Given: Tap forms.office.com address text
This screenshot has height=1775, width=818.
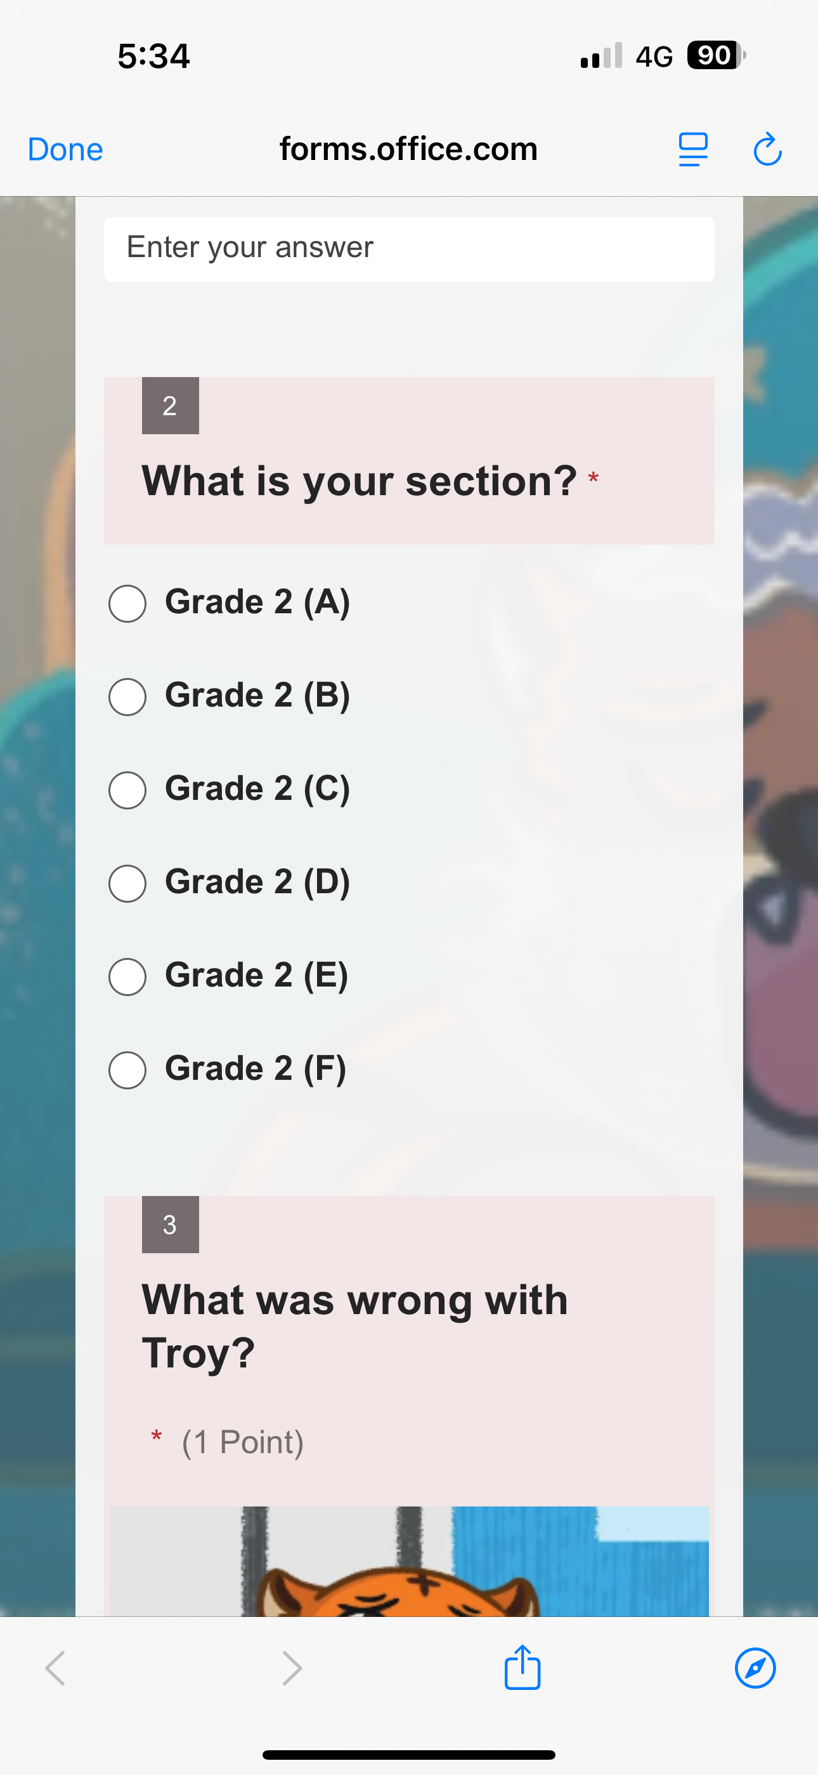Looking at the screenshot, I should (x=408, y=149).
